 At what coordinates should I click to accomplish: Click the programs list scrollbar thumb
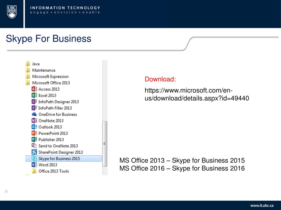(105, 144)
